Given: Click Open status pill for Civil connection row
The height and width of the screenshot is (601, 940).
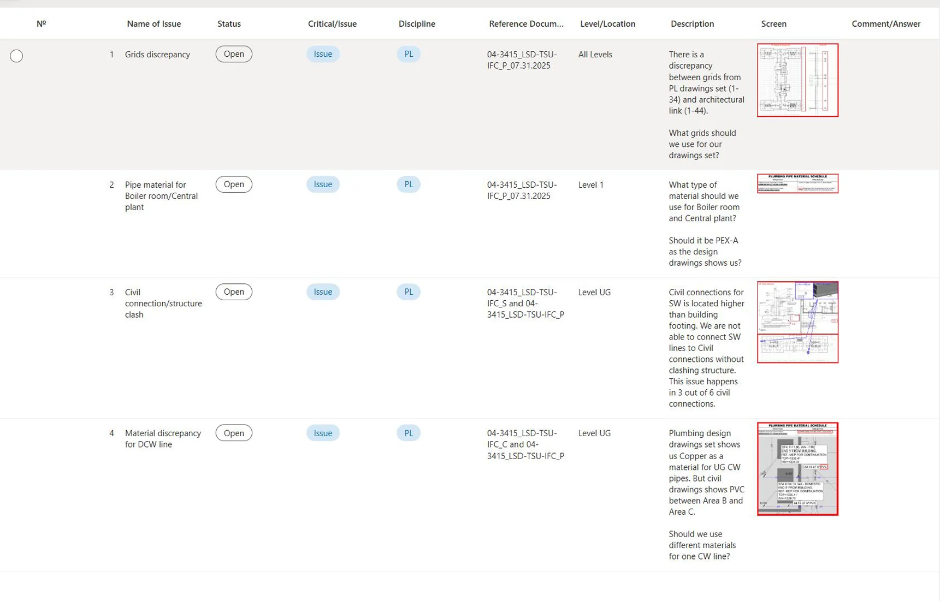Looking at the screenshot, I should point(234,292).
